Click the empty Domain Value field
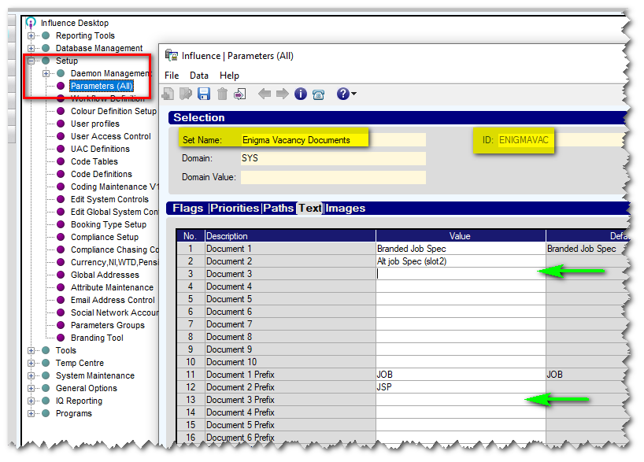 333,177
